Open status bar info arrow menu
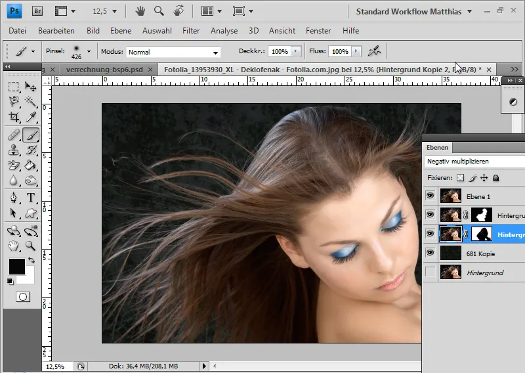525x373 pixels. (x=204, y=366)
